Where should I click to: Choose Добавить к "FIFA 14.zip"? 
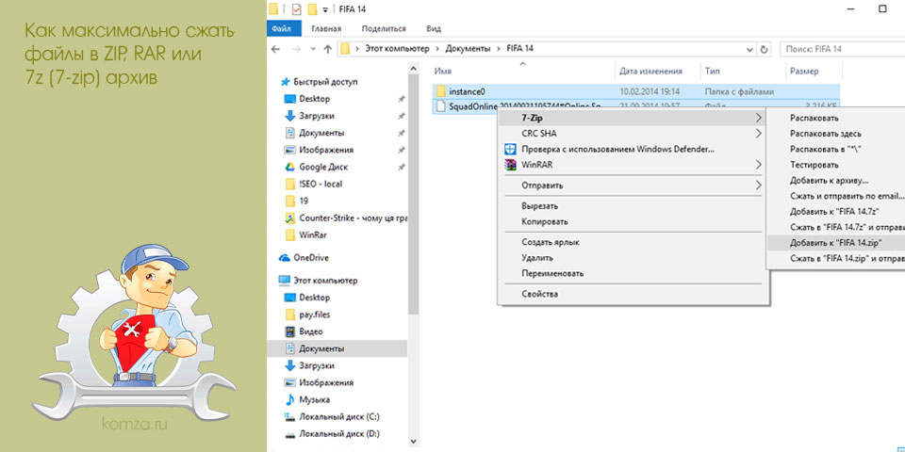coord(836,243)
